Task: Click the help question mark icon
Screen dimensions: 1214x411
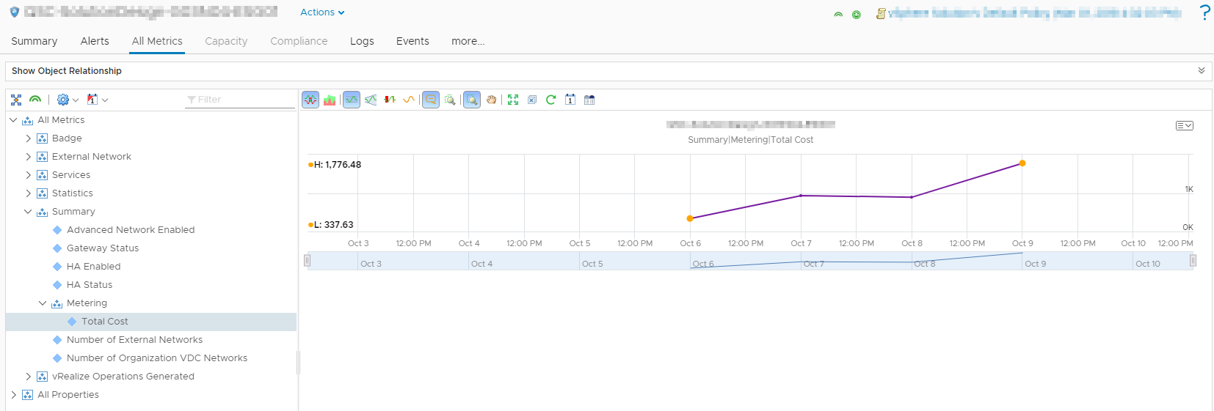Action: pyautogui.click(x=1204, y=12)
